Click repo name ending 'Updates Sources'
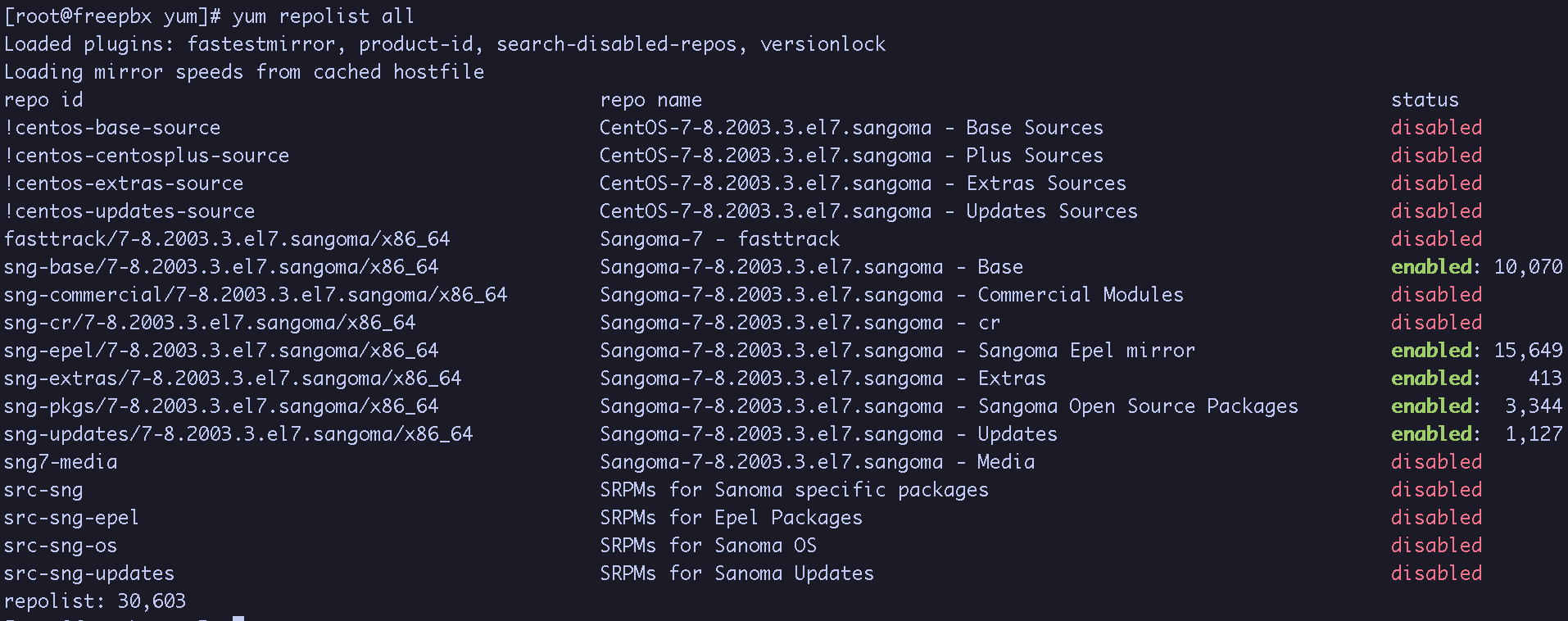 pos(868,211)
